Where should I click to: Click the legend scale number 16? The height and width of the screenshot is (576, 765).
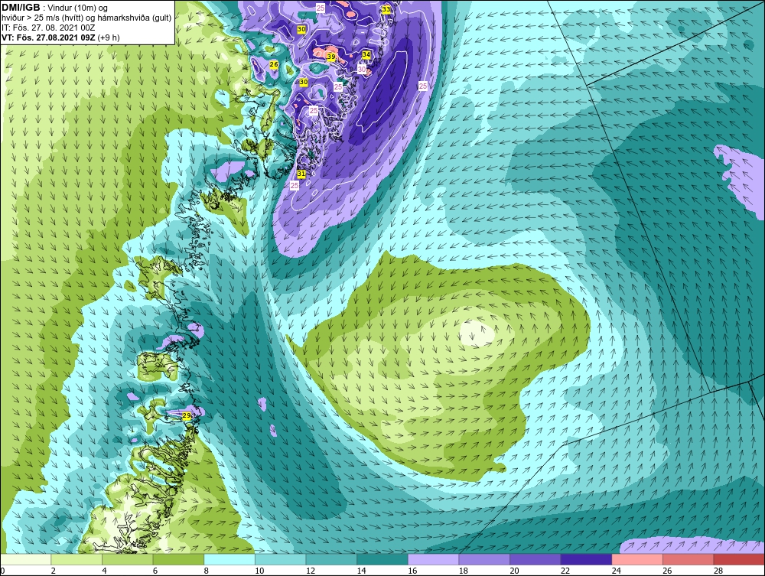[412, 571]
